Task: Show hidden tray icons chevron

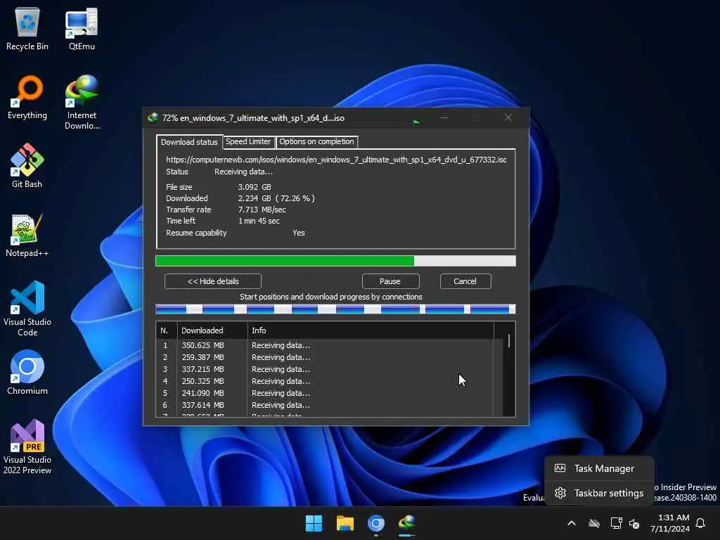Action: pyautogui.click(x=572, y=523)
